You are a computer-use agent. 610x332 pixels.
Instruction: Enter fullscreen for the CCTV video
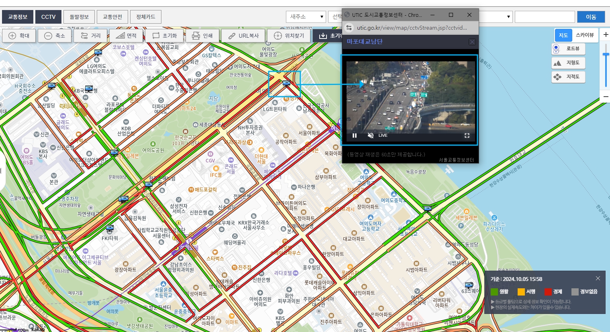coord(467,136)
